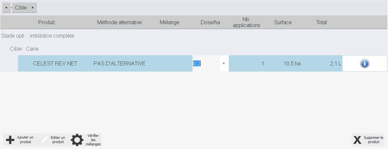Screen dimensions: 388x149
Task: Click the Dose/ha column header
Action: pyautogui.click(x=210, y=23)
